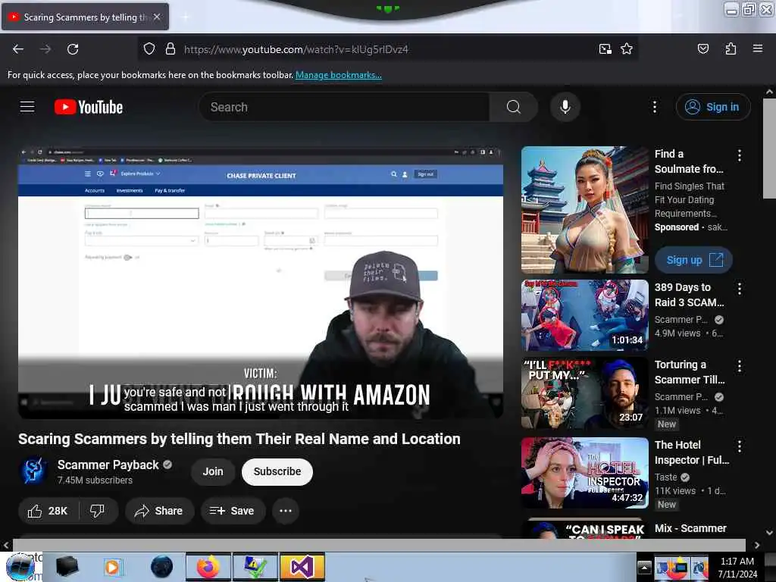This screenshot has height=582, width=776.
Task: Search with your voice microphone
Action: point(565,107)
